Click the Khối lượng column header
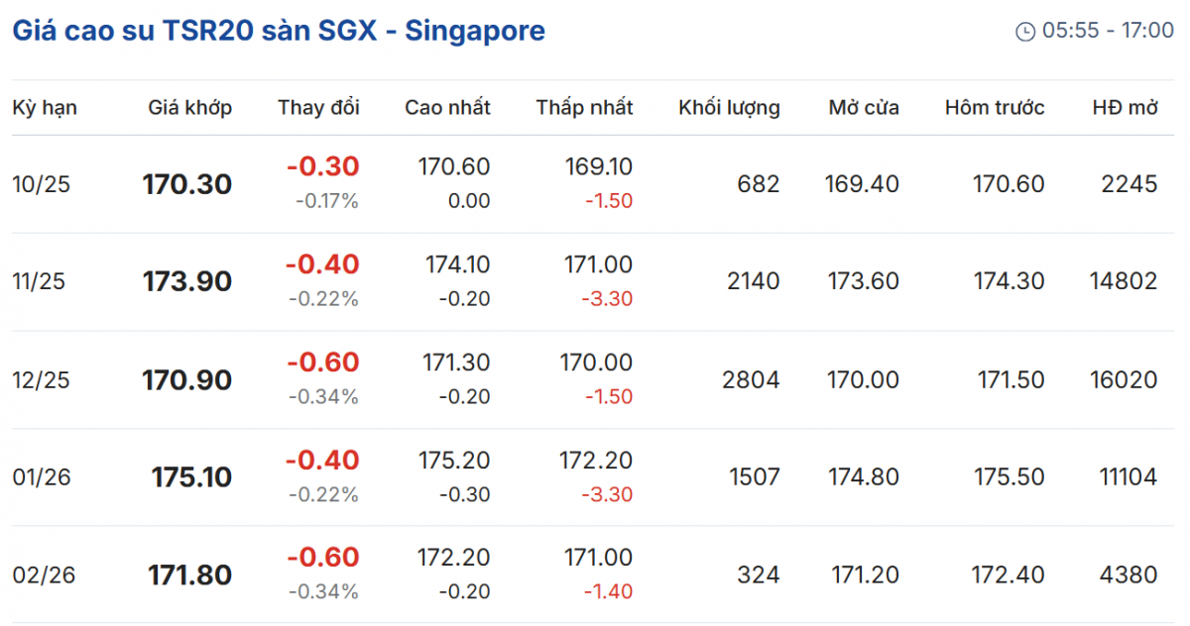The image size is (1190, 626). [x=729, y=108]
